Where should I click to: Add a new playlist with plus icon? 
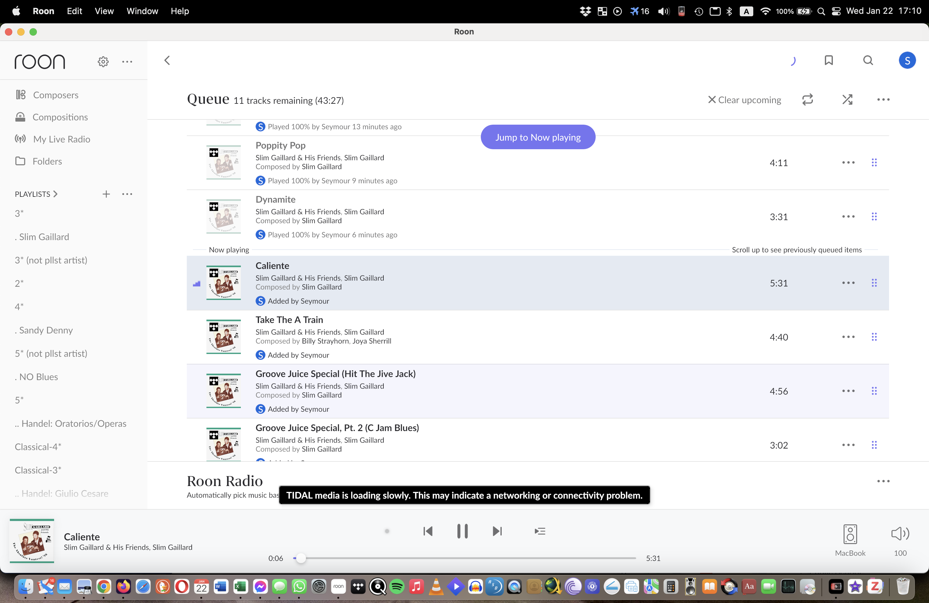click(x=106, y=194)
